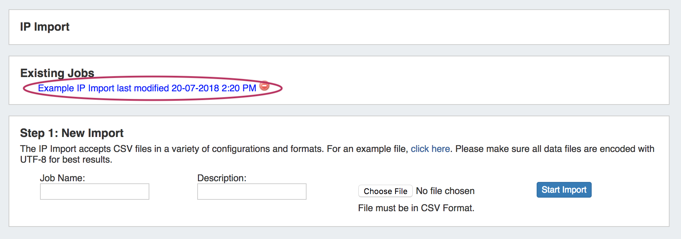Click the "Job Name:" label

click(63, 178)
